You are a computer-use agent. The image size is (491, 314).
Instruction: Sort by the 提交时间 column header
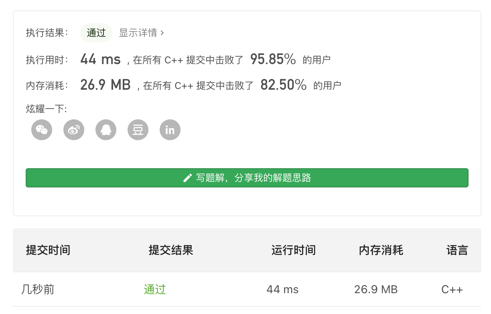click(48, 250)
